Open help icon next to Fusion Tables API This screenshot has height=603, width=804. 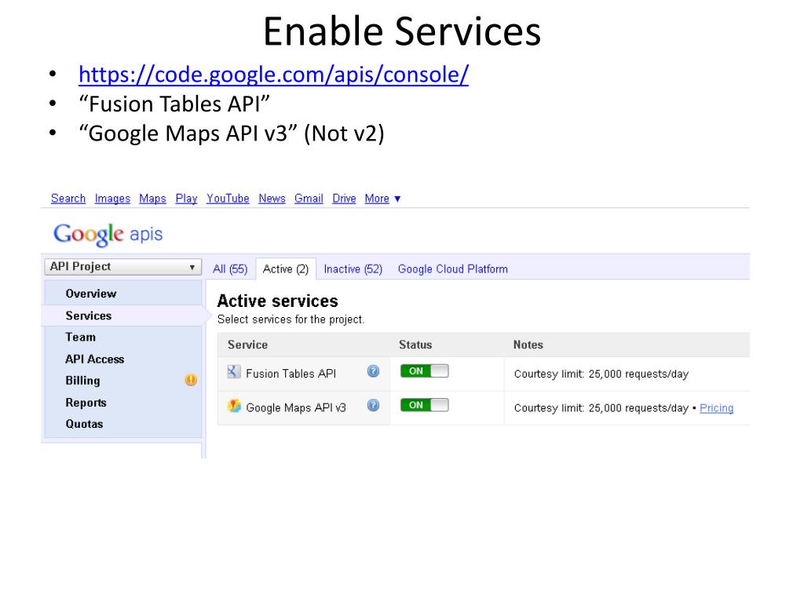coord(373,371)
